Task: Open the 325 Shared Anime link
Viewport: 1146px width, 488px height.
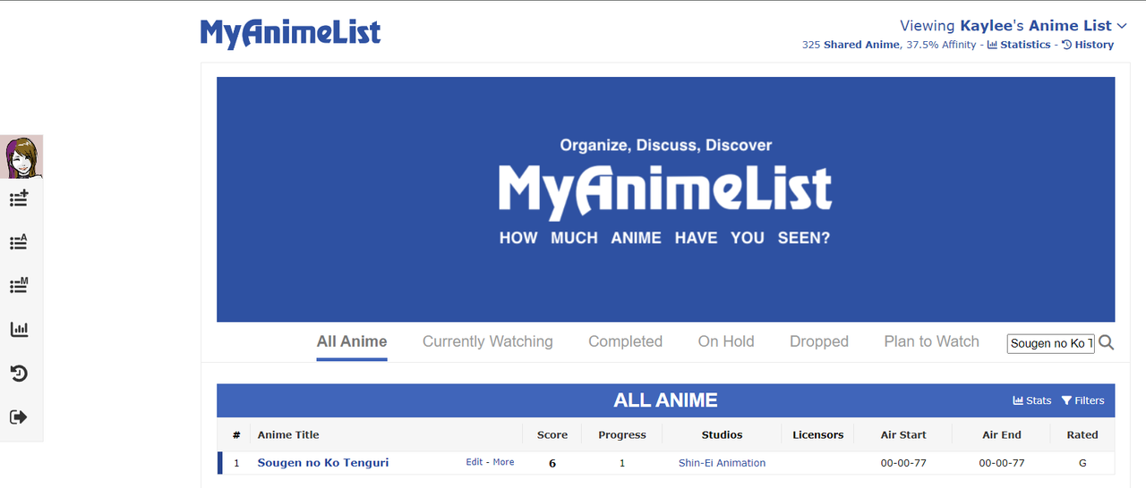Action: [x=851, y=45]
